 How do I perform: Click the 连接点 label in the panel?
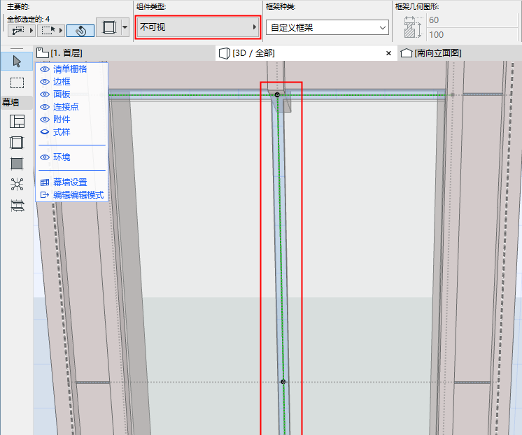point(66,107)
